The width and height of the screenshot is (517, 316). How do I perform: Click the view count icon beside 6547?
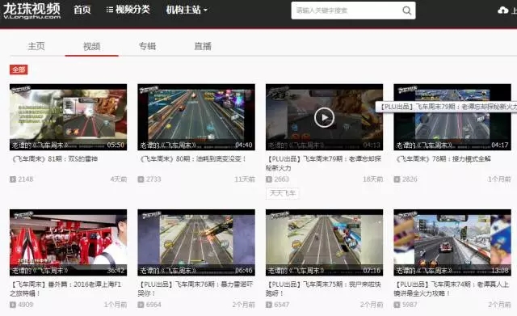(269, 305)
